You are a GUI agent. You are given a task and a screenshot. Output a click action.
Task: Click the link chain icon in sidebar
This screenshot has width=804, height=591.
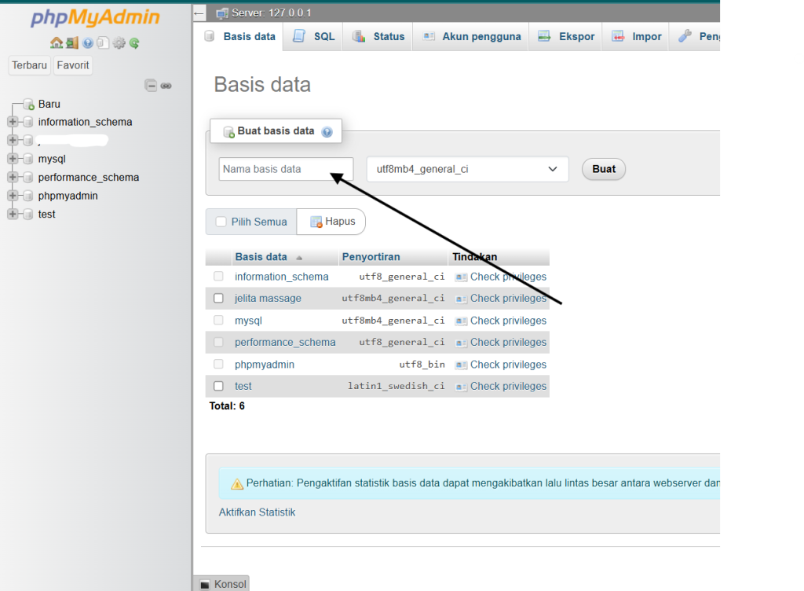[x=166, y=86]
